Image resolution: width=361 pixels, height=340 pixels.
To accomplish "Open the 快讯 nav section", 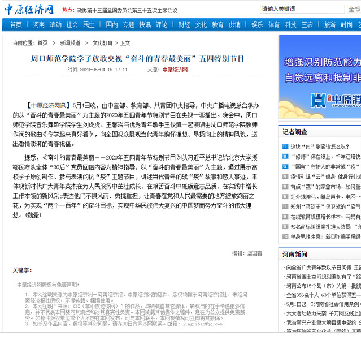I will tap(145, 25).
